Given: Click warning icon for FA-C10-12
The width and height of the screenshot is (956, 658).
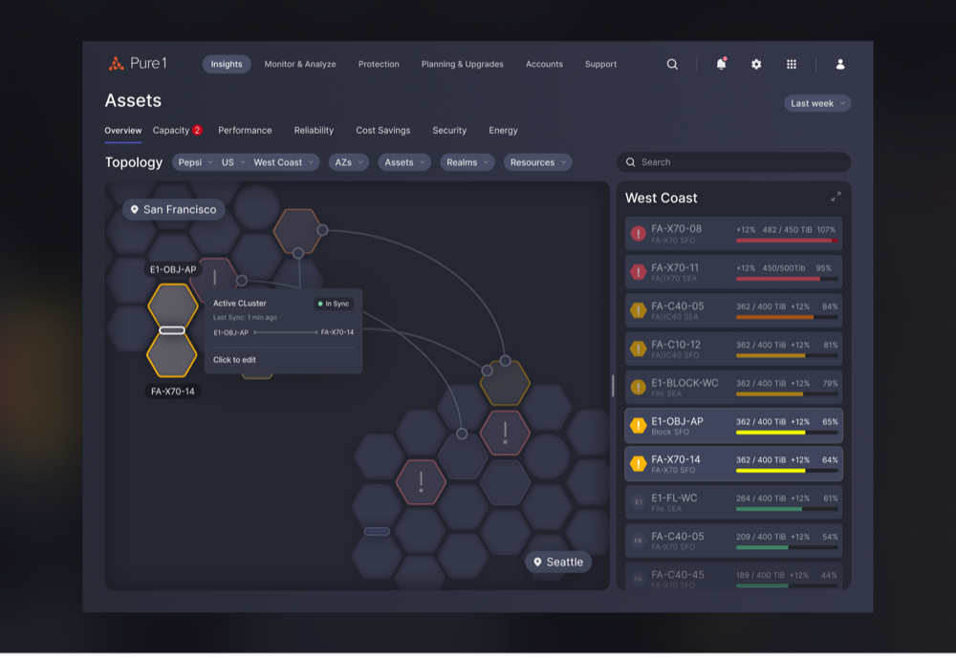Looking at the screenshot, I should coord(639,350).
